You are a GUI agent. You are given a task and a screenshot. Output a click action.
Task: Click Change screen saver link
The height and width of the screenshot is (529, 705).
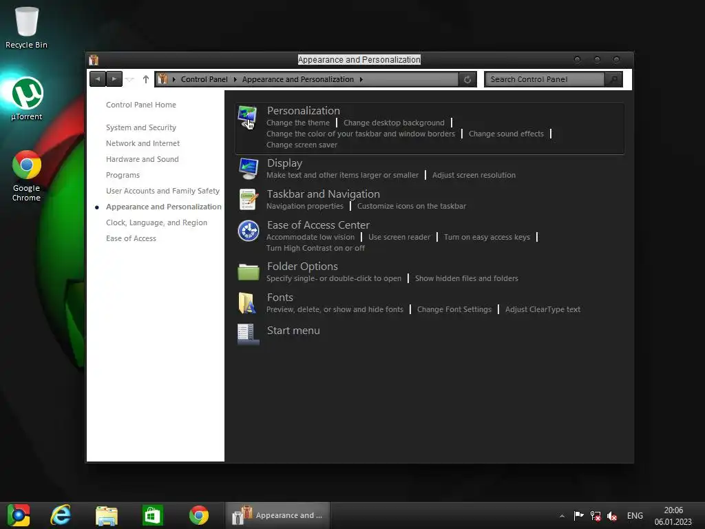[302, 145]
